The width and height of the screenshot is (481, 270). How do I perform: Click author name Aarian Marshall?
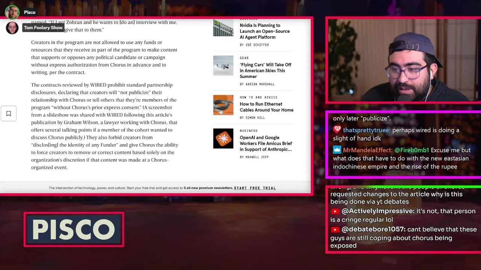260,84
